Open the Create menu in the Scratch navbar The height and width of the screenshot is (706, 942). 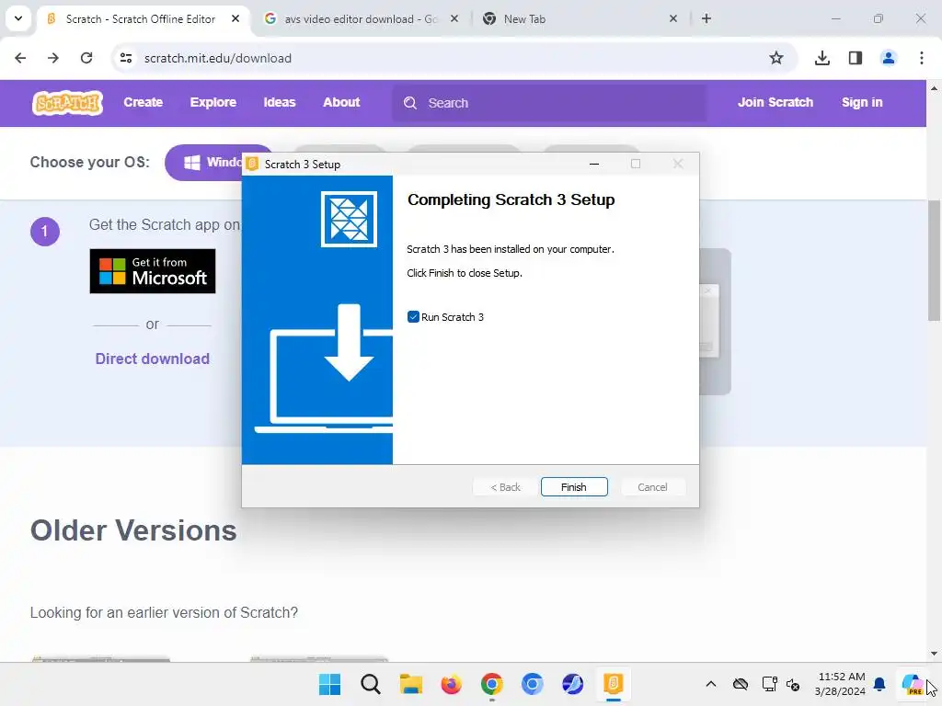(143, 103)
